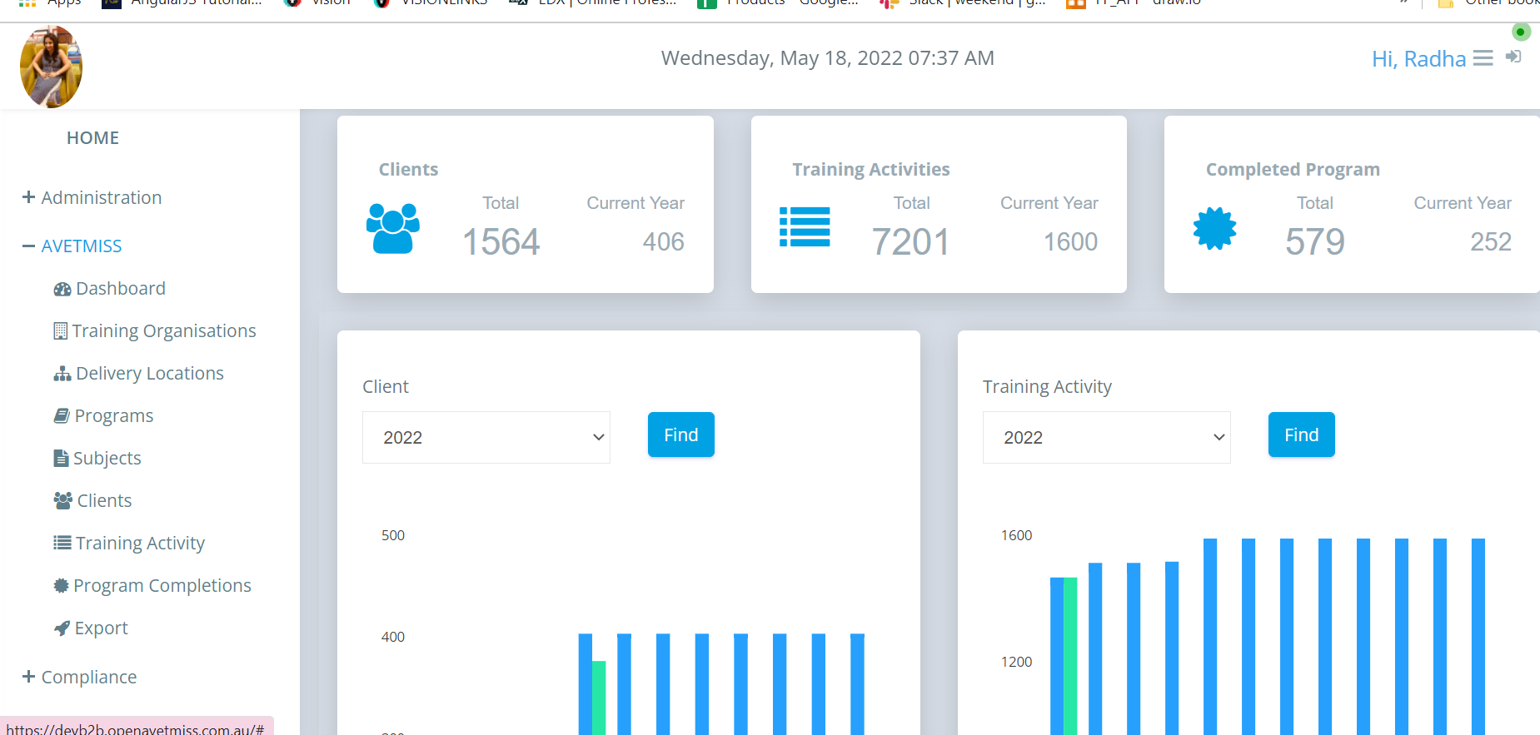This screenshot has height=735, width=1540.
Task: Click the Programs book icon
Action: tap(62, 415)
